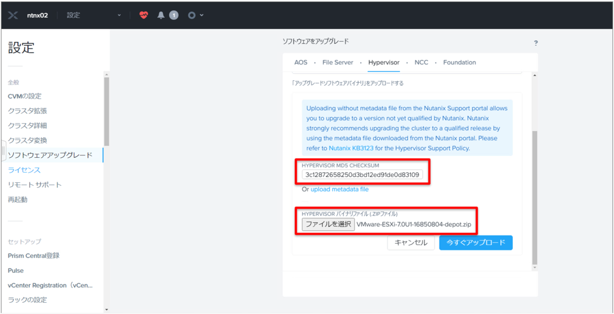Switch to the AOS tab
614x314 pixels.
coord(301,62)
